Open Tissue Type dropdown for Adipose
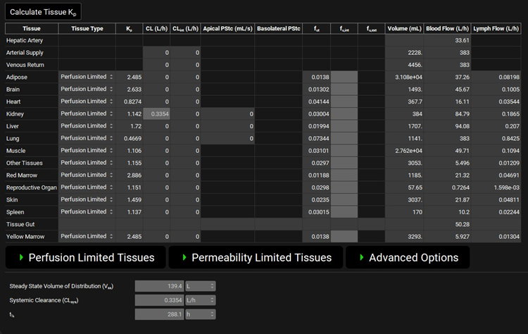The image size is (528, 334). [x=87, y=77]
